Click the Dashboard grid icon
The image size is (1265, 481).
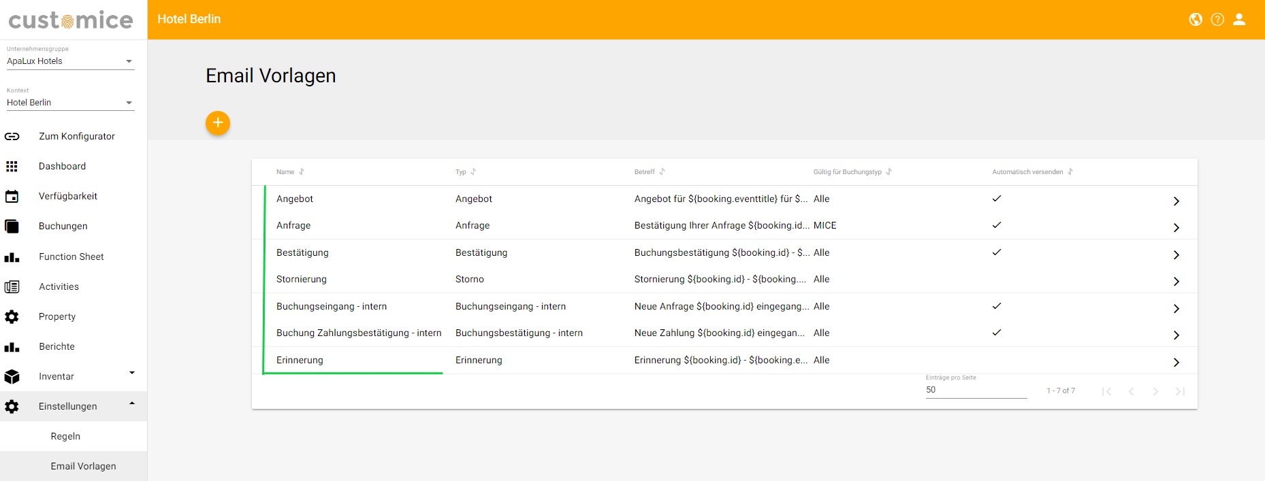12,166
